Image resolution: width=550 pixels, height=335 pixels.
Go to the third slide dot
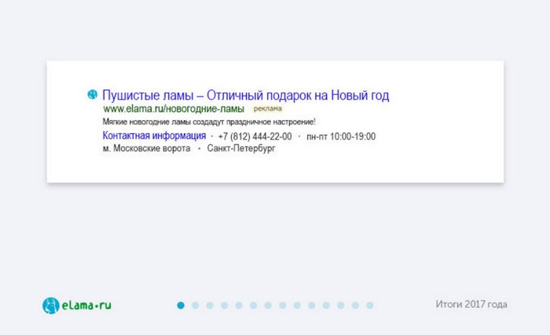pyautogui.click(x=210, y=305)
